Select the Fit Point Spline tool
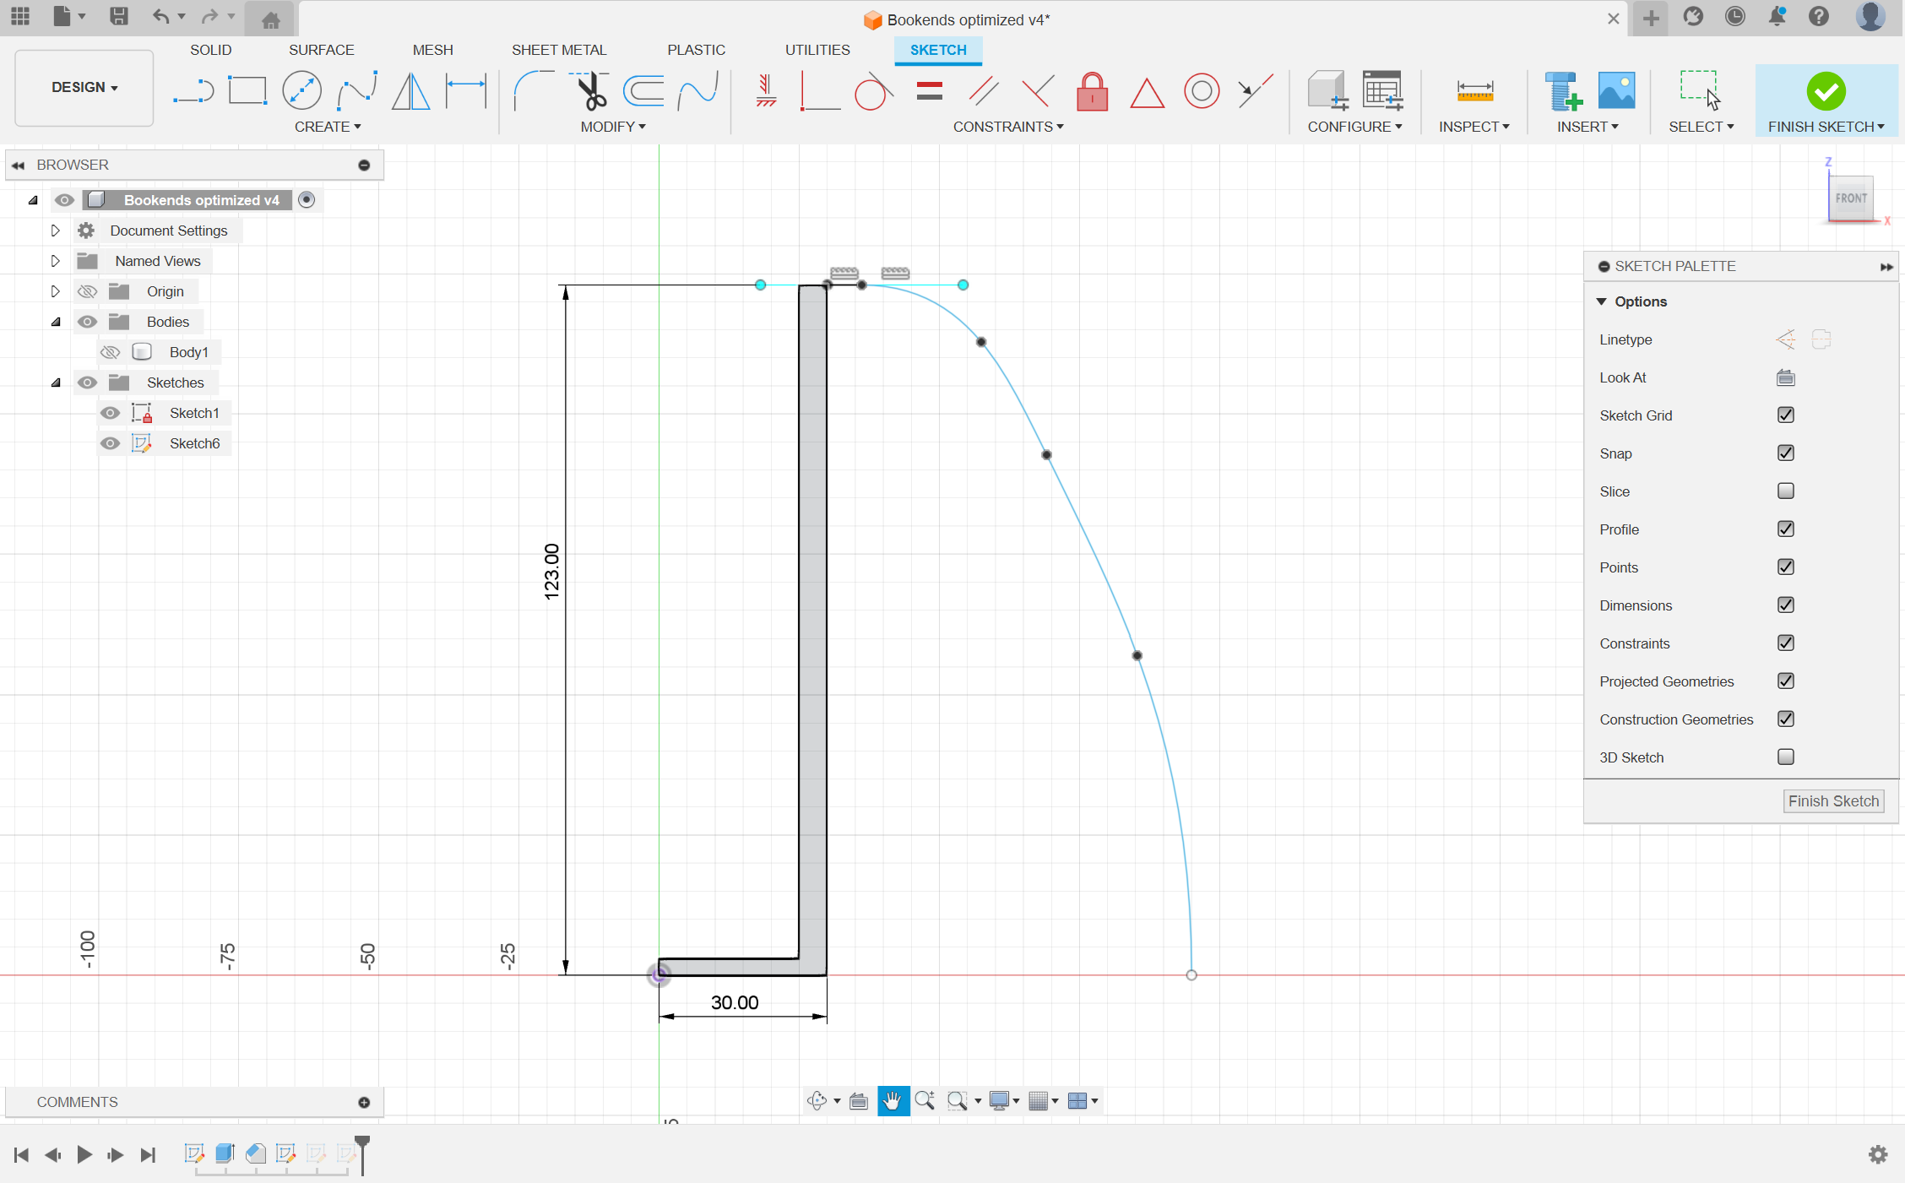 pos(356,90)
